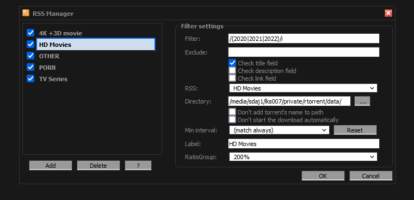Disable the OTHER filter checkbox

[30, 56]
